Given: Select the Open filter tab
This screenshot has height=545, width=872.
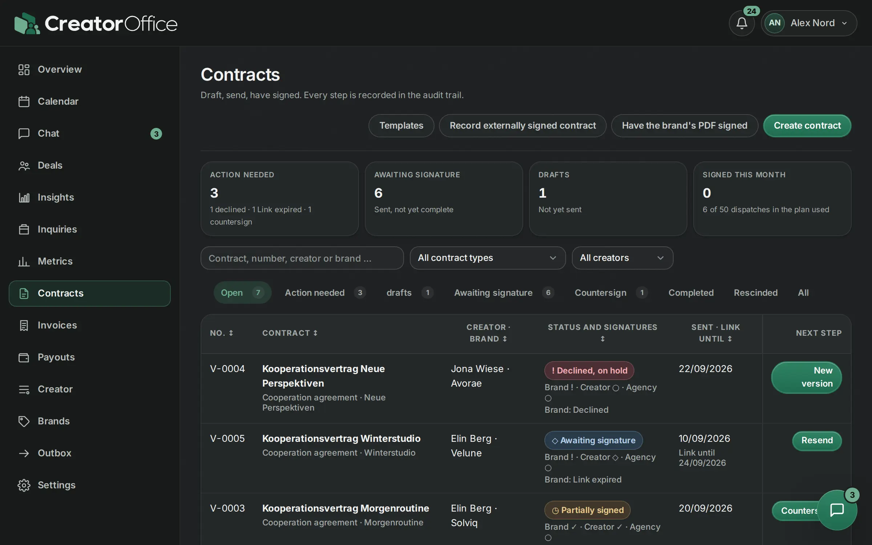Looking at the screenshot, I should click(242, 292).
